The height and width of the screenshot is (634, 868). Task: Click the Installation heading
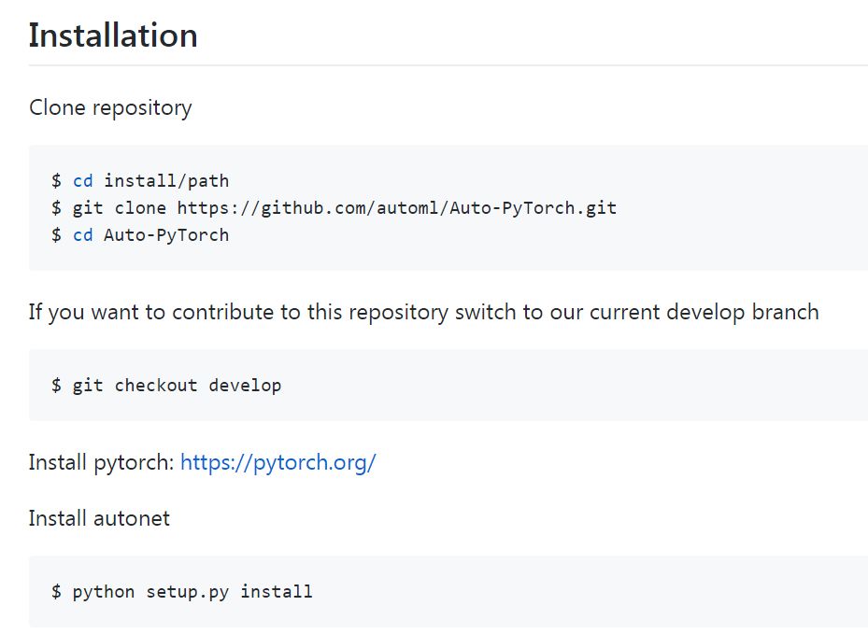coord(113,35)
